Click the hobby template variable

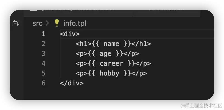click(x=109, y=73)
